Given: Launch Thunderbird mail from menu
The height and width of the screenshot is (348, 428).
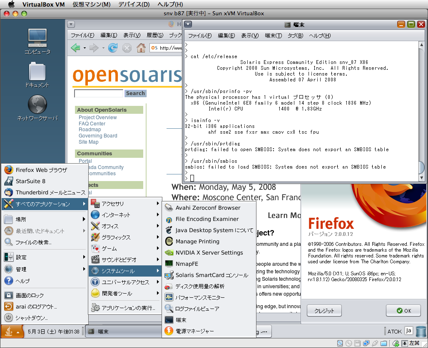Looking at the screenshot, I should click(x=45, y=192).
